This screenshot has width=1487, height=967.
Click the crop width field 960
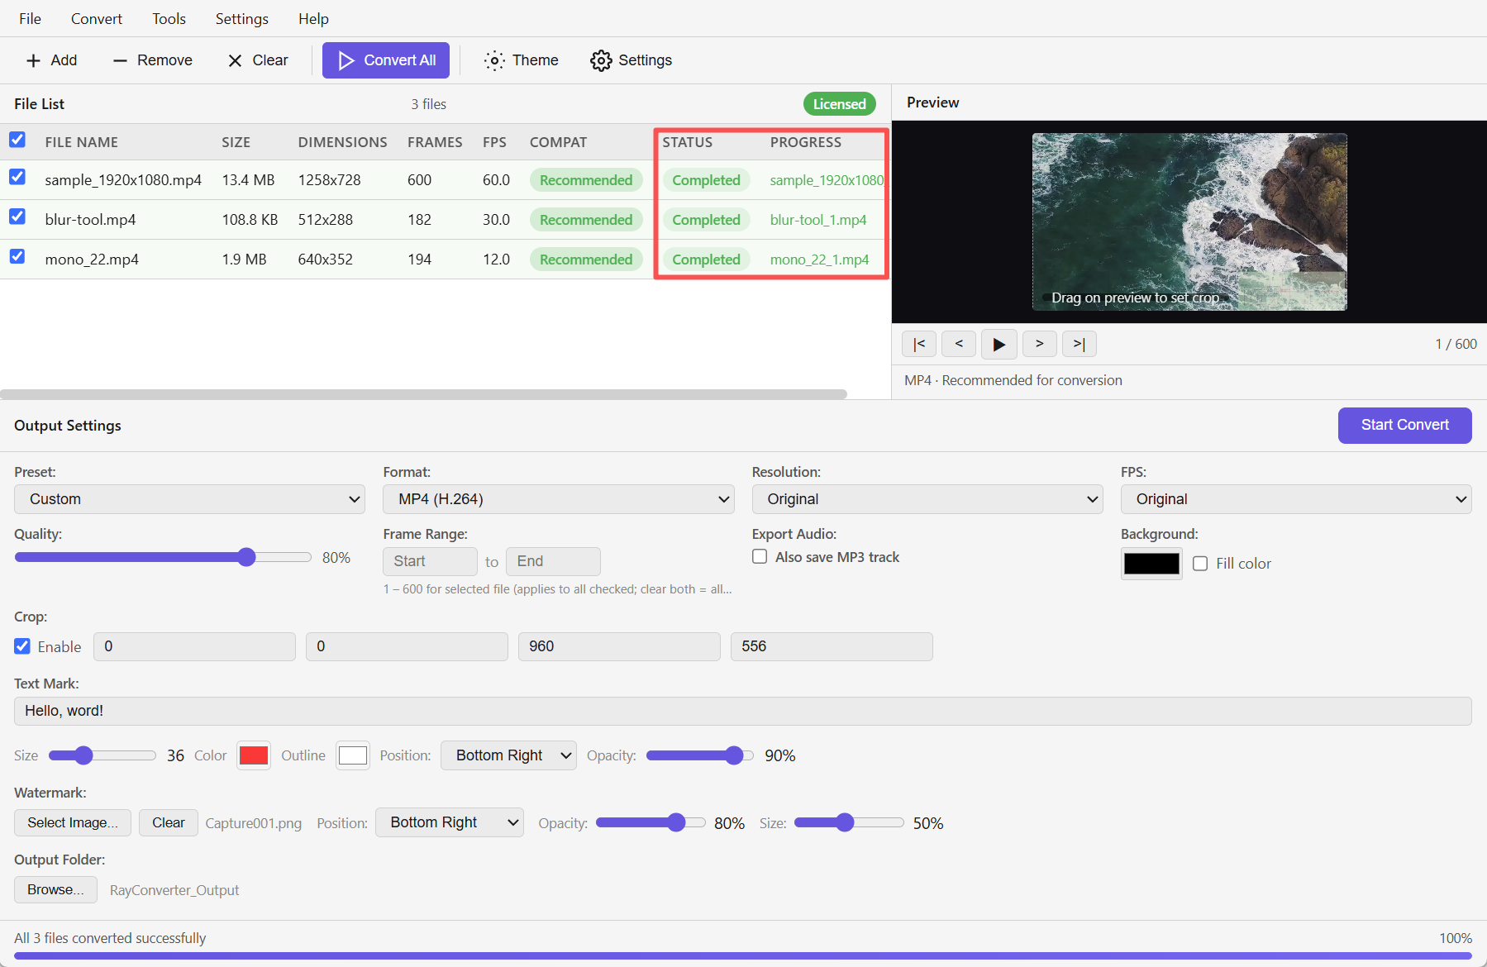[619, 646]
